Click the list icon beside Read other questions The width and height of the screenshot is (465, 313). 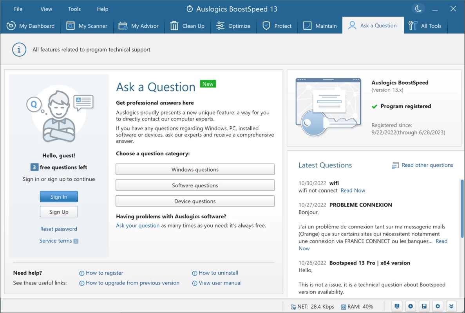click(395, 165)
